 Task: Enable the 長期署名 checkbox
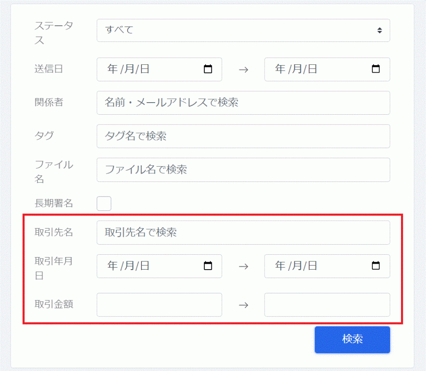(x=104, y=204)
